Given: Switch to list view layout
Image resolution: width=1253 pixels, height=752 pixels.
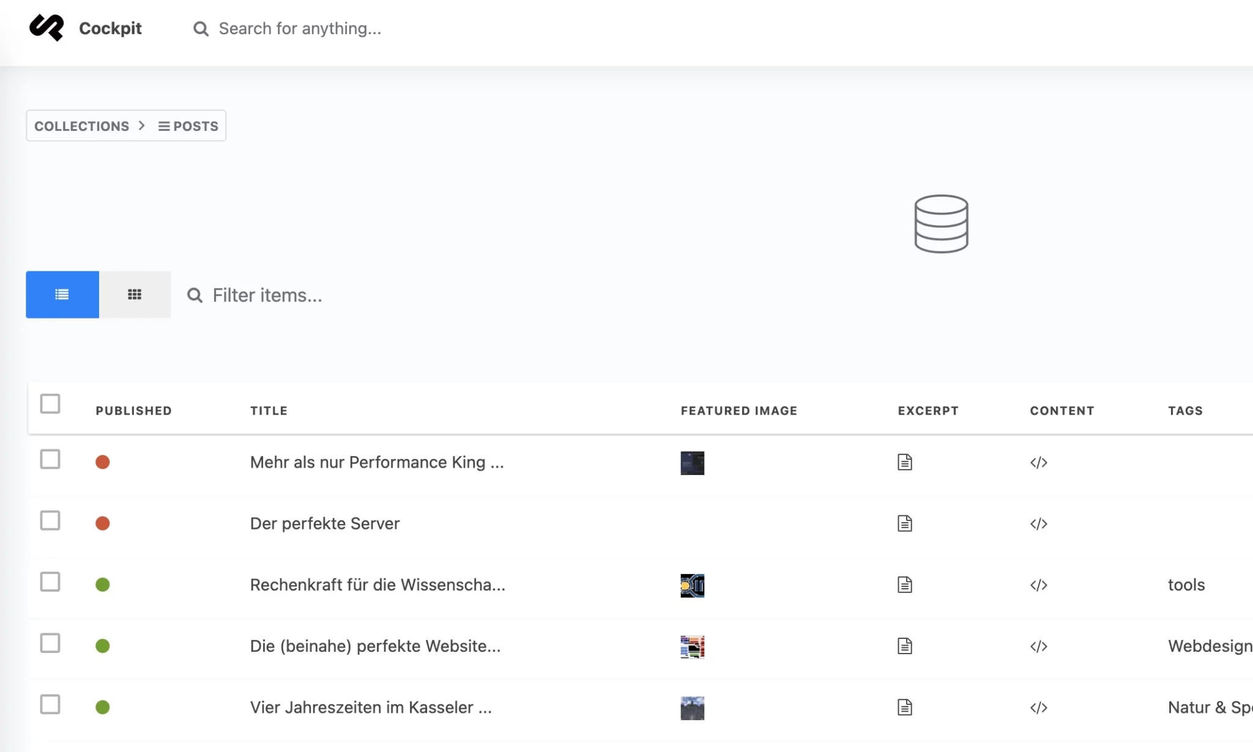Looking at the screenshot, I should (62, 295).
